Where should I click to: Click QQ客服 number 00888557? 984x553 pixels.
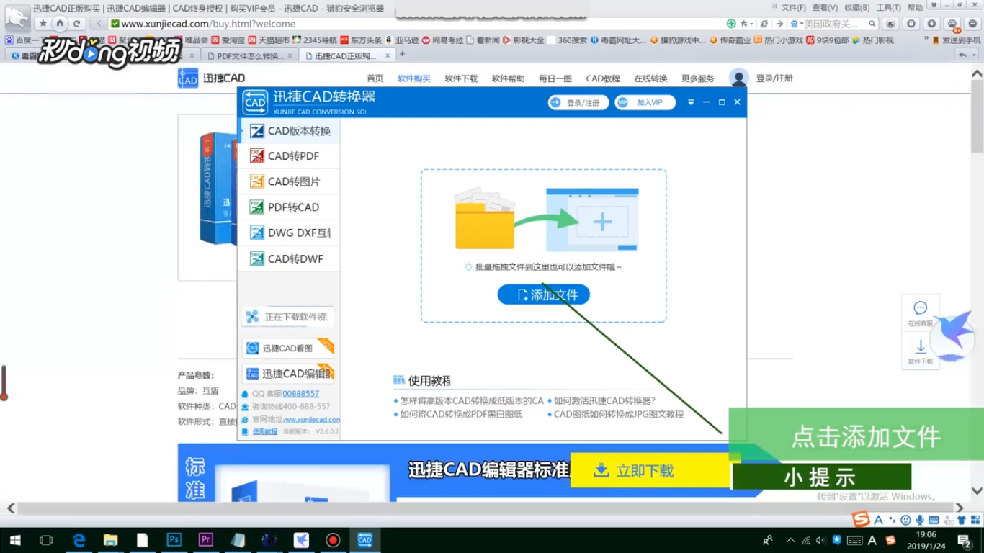click(300, 394)
